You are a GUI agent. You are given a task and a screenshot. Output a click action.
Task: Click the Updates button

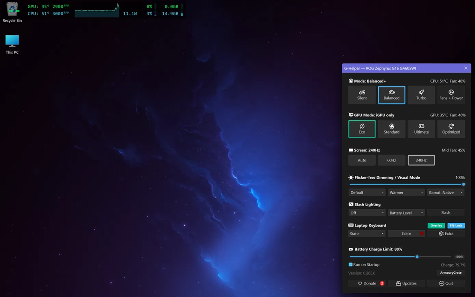(x=406, y=284)
